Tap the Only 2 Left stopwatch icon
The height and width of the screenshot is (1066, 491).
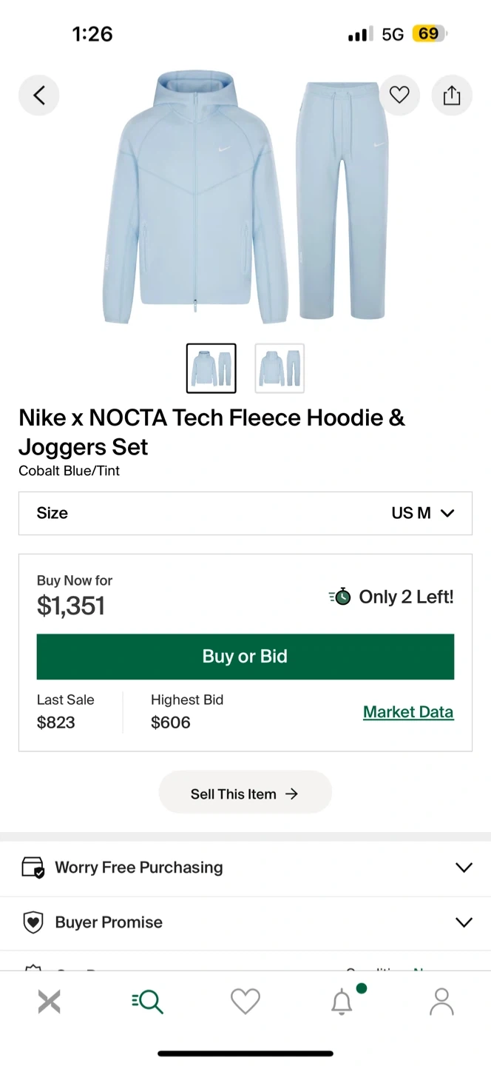click(x=340, y=597)
